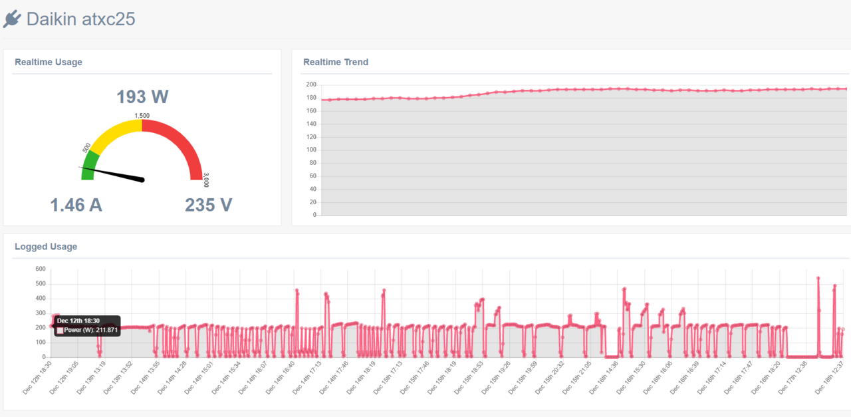The width and height of the screenshot is (851, 417).
Task: Click the green segment of the usage gauge
Action: 89,166
